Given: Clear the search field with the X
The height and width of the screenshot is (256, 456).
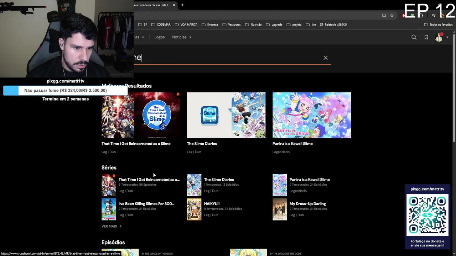Looking at the screenshot, I should tap(326, 58).
